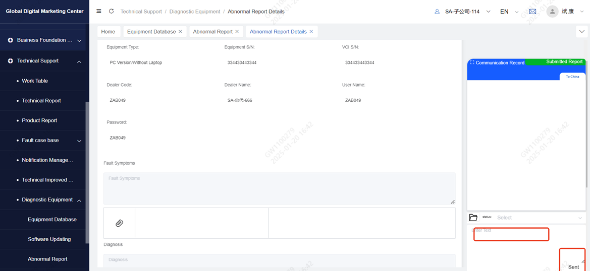Open the tabs overflow dropdown arrow
The width and height of the screenshot is (590, 271).
pyautogui.click(x=581, y=32)
